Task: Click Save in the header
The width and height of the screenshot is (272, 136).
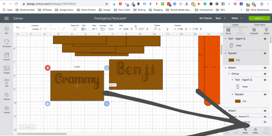Action: tap(218, 18)
